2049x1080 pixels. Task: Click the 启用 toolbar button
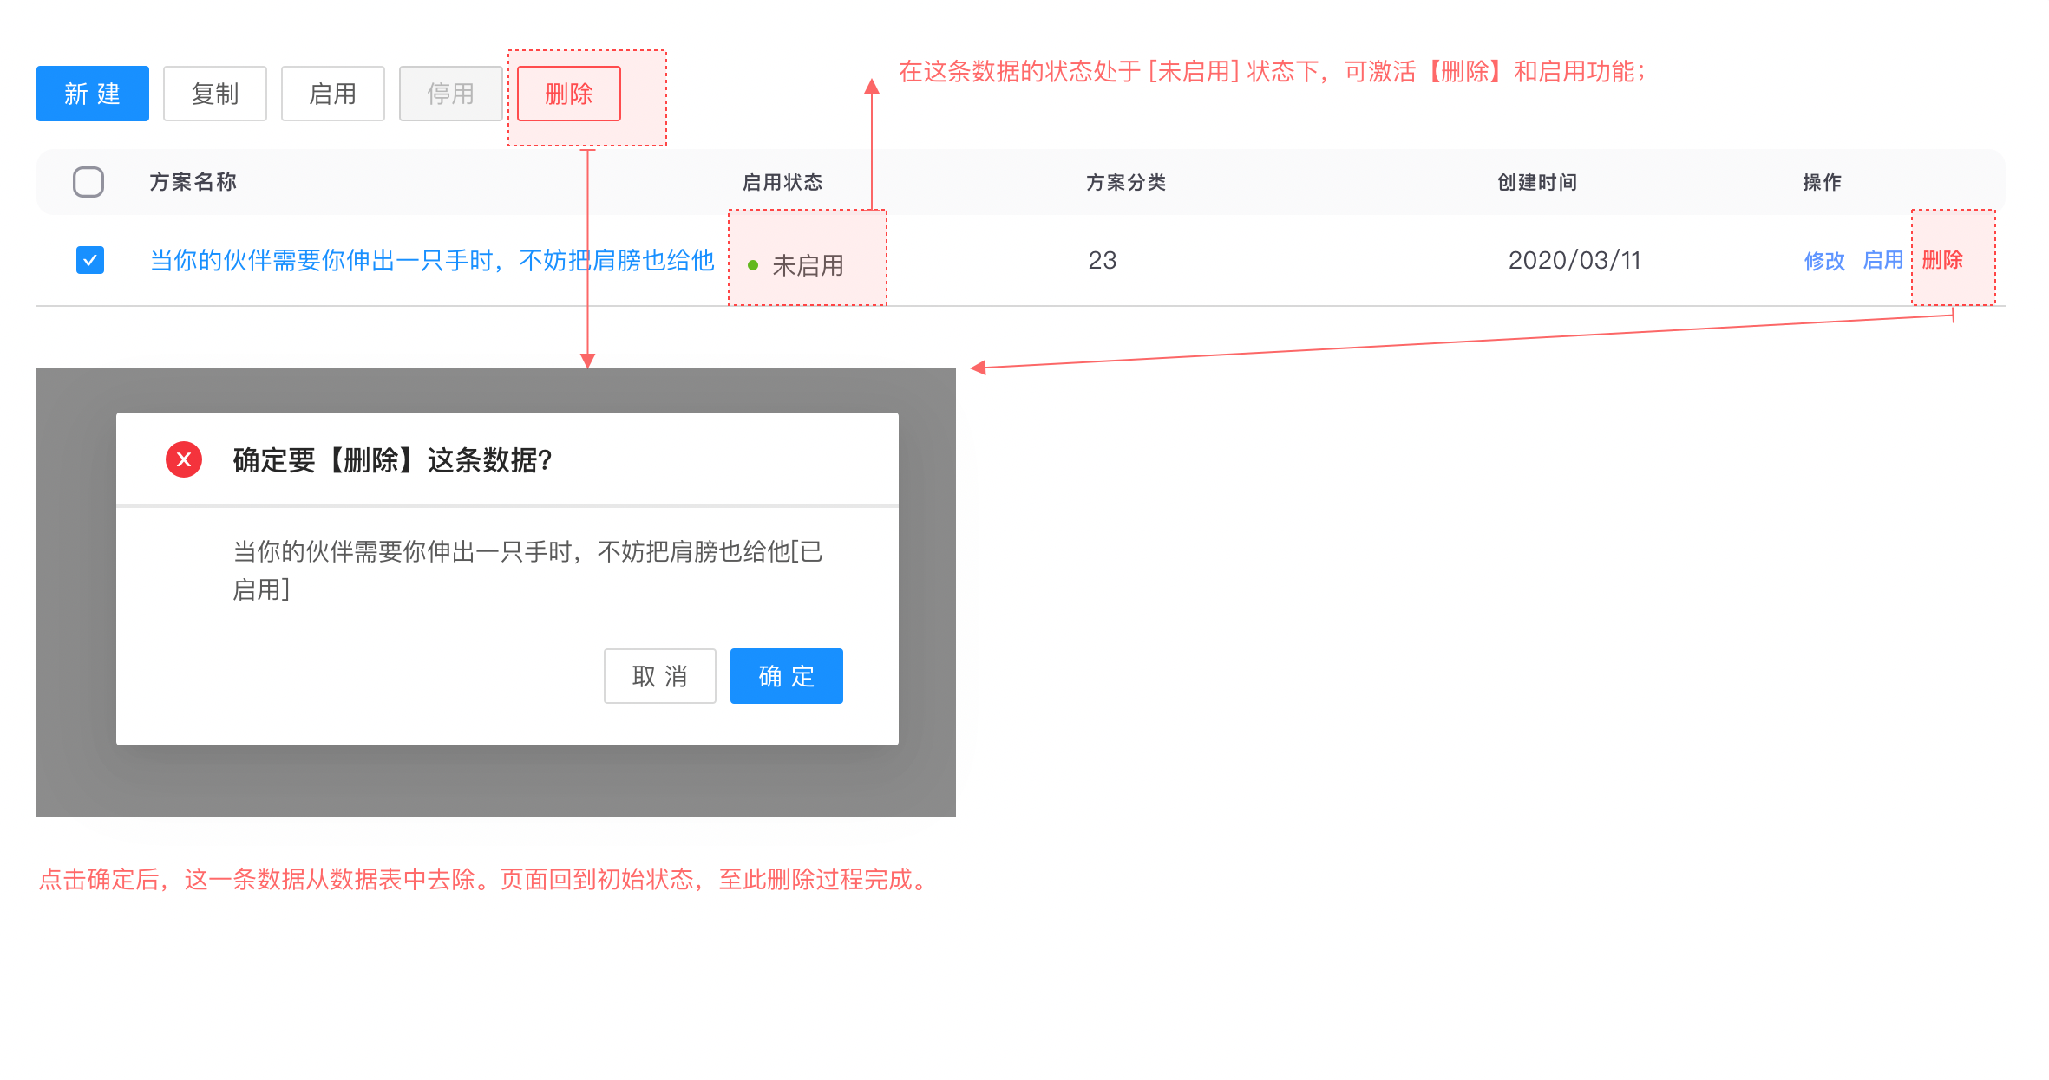click(332, 94)
